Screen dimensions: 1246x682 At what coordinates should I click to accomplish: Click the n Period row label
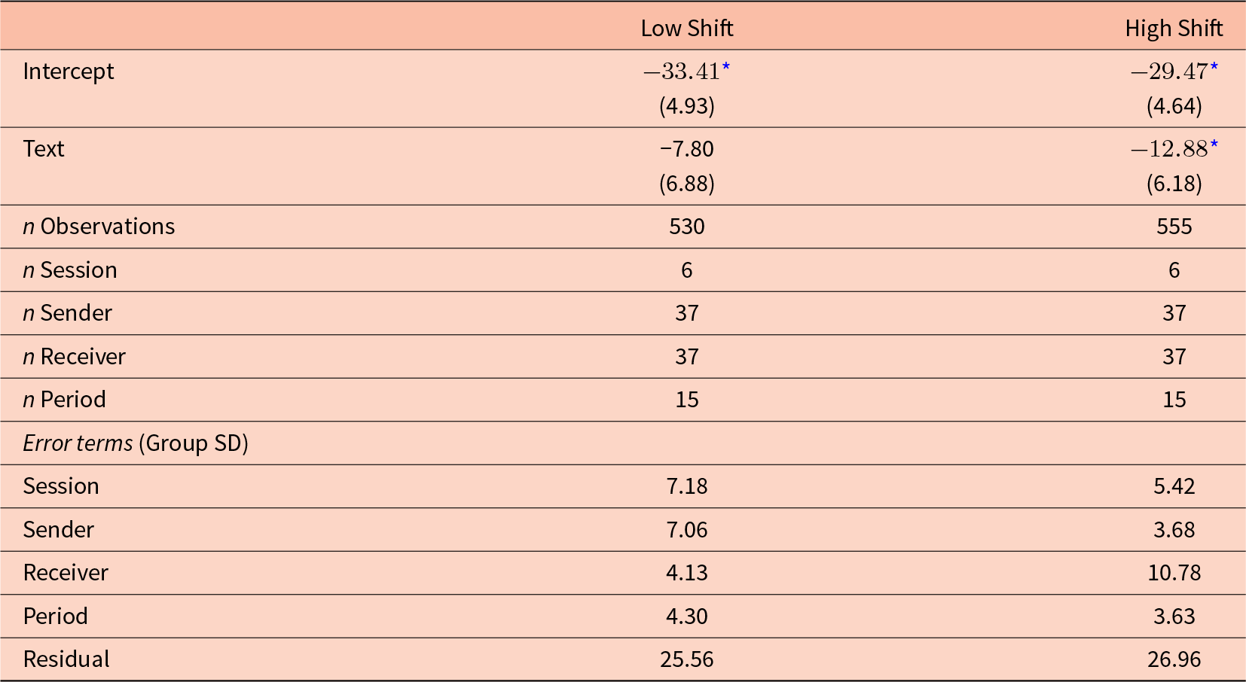click(x=64, y=400)
